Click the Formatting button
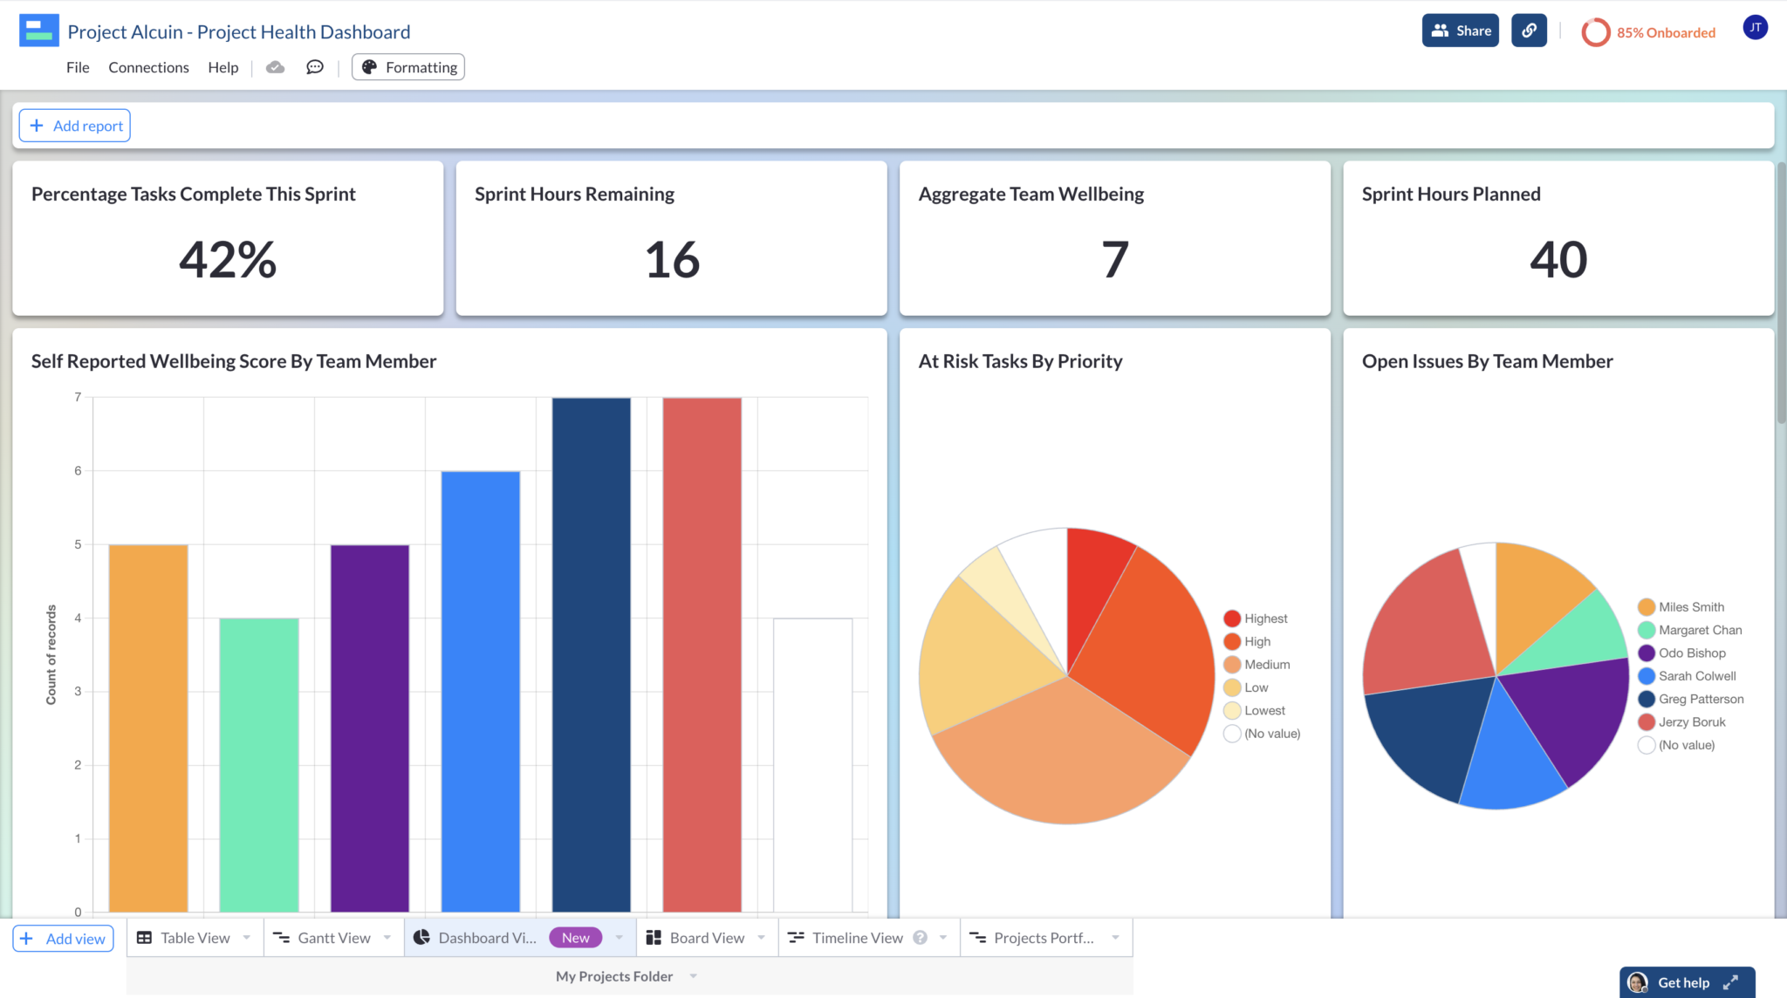The image size is (1787, 998). 408,67
